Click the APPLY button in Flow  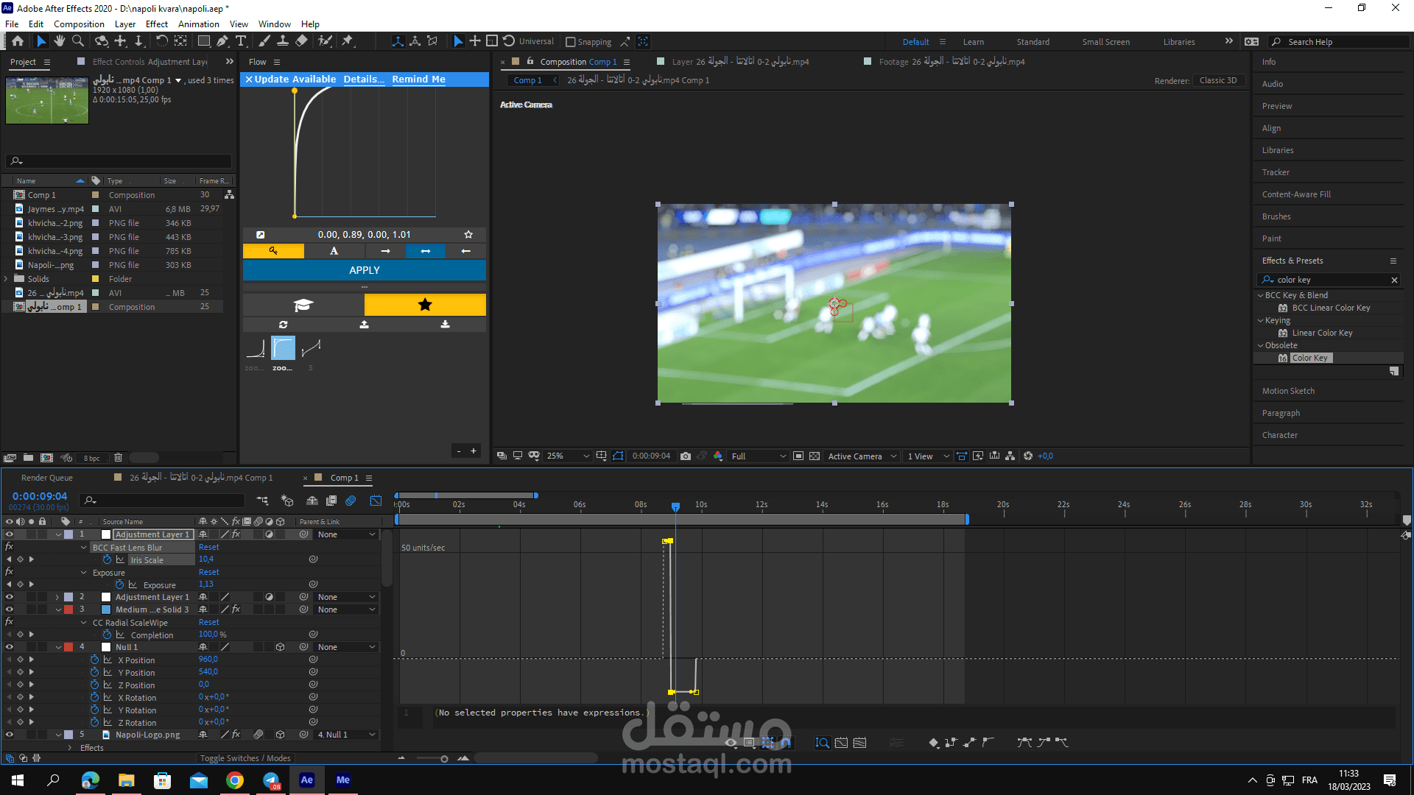pos(365,270)
